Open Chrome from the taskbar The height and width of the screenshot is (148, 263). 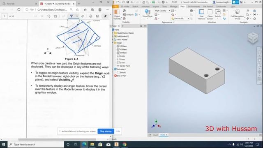coord(125,144)
